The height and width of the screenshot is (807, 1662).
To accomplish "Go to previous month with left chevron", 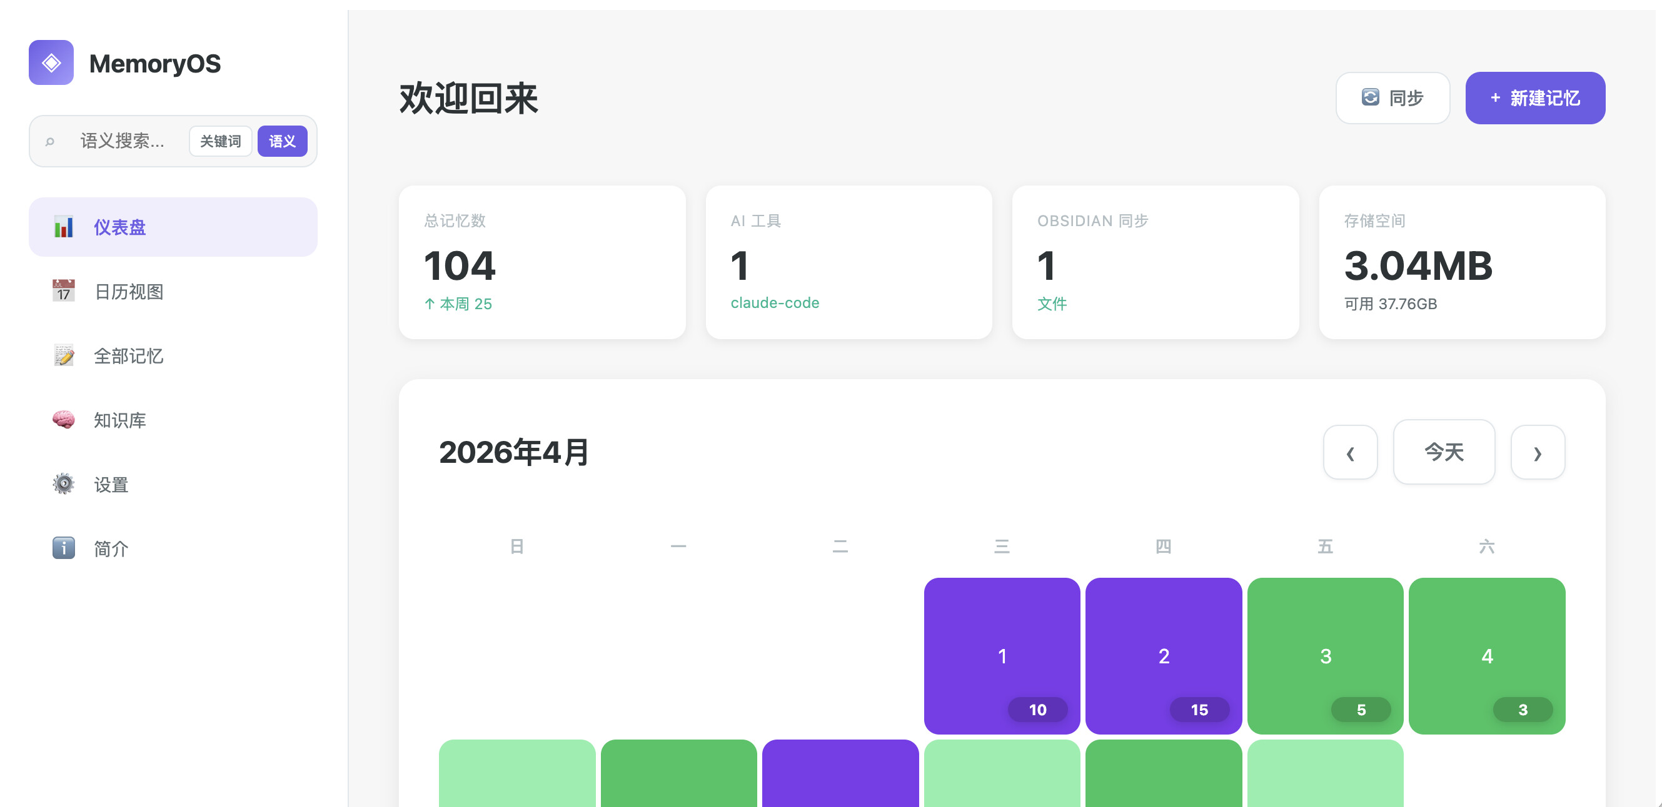I will click(1350, 452).
